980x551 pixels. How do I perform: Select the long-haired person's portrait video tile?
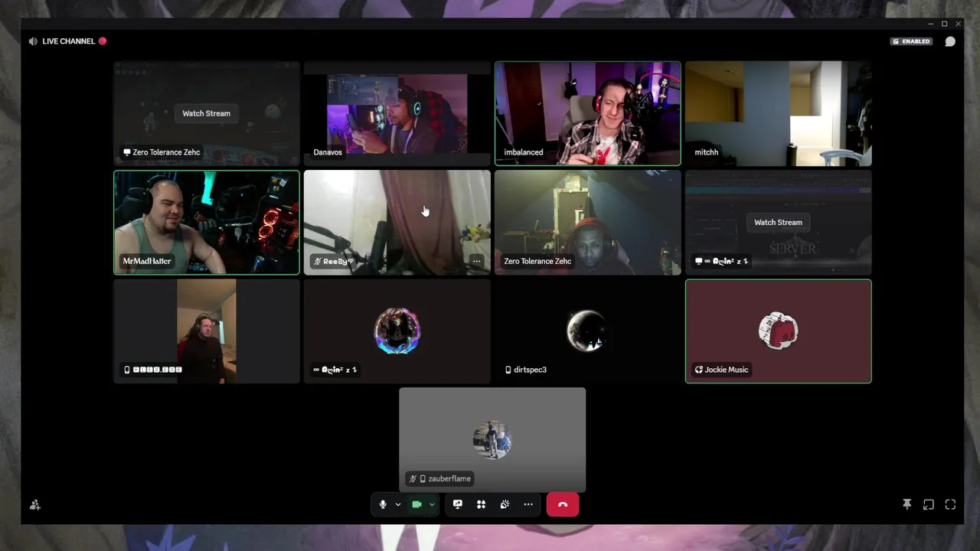click(206, 331)
